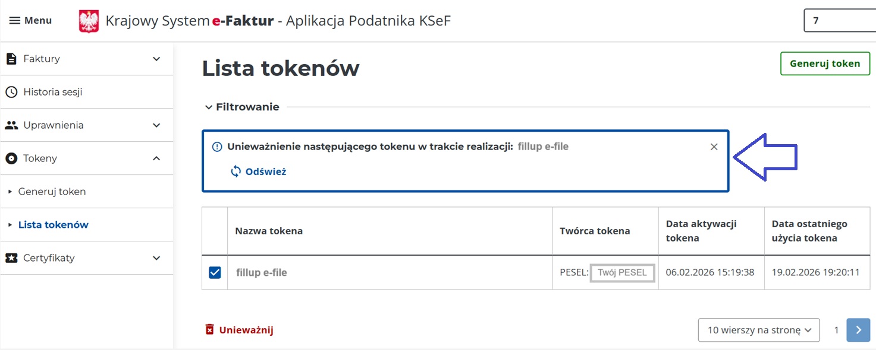Click the Odśwież refresh arrows icon
The image size is (876, 350).
236,171
